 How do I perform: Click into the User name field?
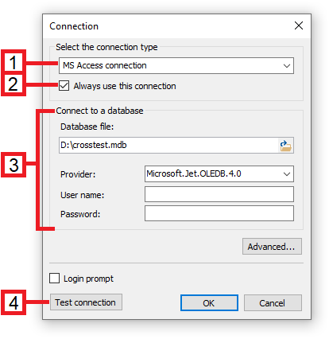pyautogui.click(x=219, y=194)
